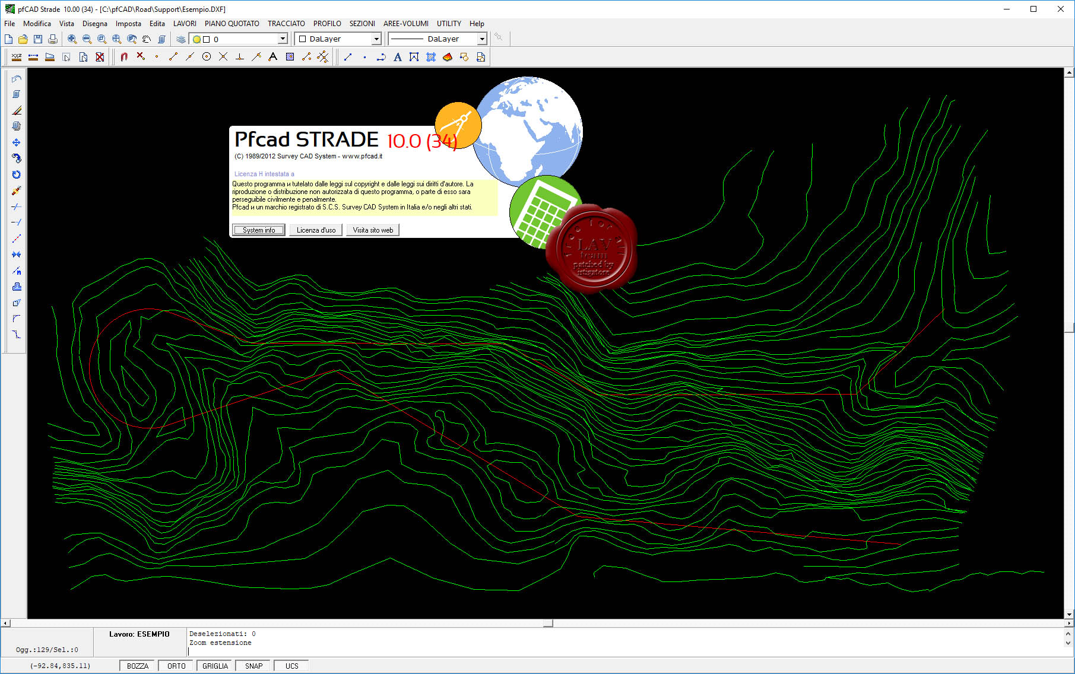The image size is (1075, 674).
Task: Expand the DaLayer color dropdown
Action: tap(376, 39)
